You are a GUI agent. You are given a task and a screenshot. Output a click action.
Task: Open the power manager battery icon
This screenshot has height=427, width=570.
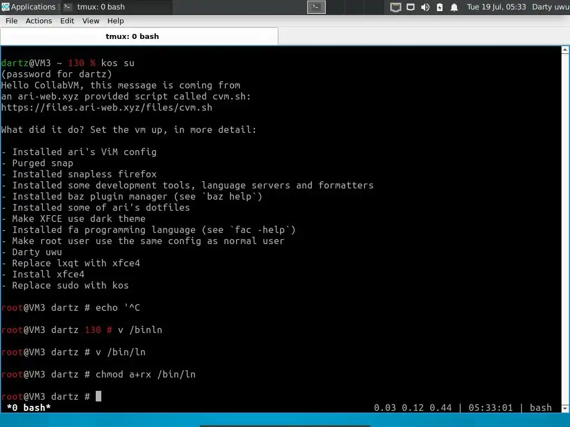(440, 7)
